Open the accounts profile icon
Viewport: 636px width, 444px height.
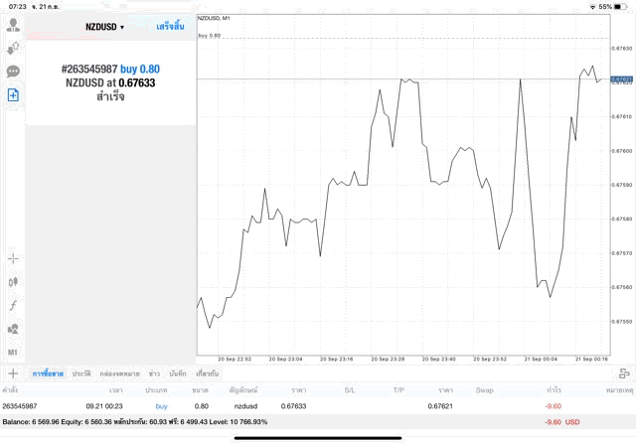pyautogui.click(x=13, y=25)
